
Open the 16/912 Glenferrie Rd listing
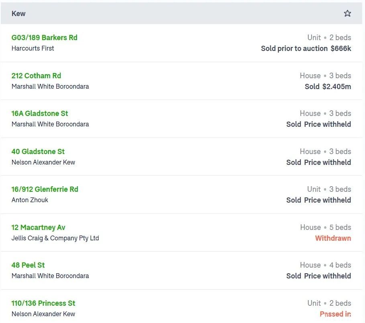click(45, 189)
